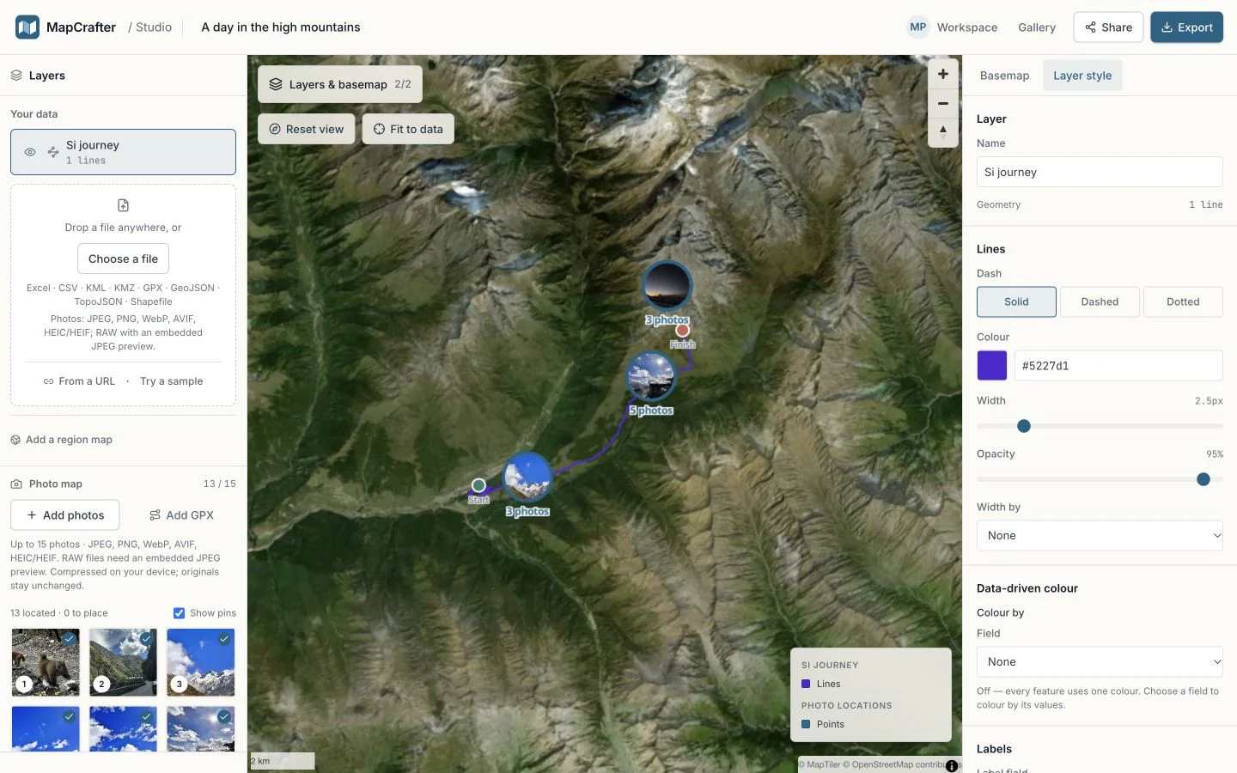Image resolution: width=1237 pixels, height=773 pixels.
Task: Click the Opacity slider handle
Action: click(x=1203, y=479)
